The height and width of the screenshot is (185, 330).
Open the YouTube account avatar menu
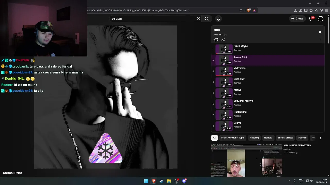320,18
